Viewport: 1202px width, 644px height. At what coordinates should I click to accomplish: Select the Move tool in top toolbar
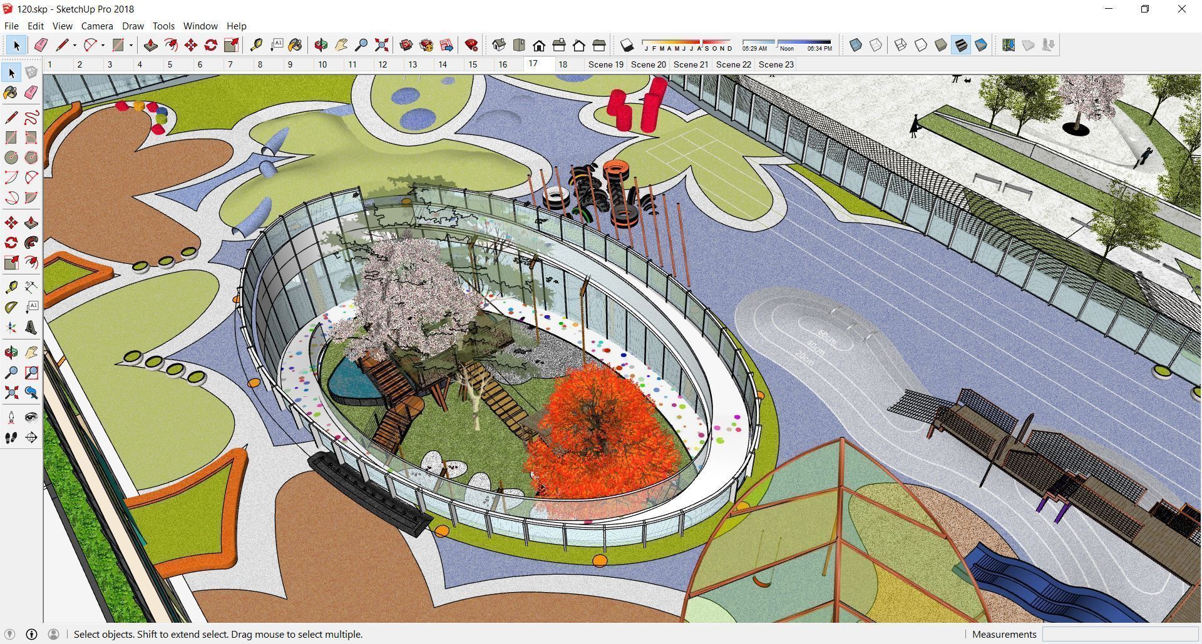(x=191, y=45)
